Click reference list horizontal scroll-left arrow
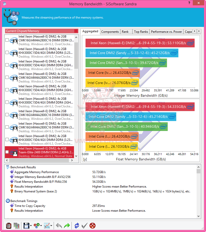 7,160
